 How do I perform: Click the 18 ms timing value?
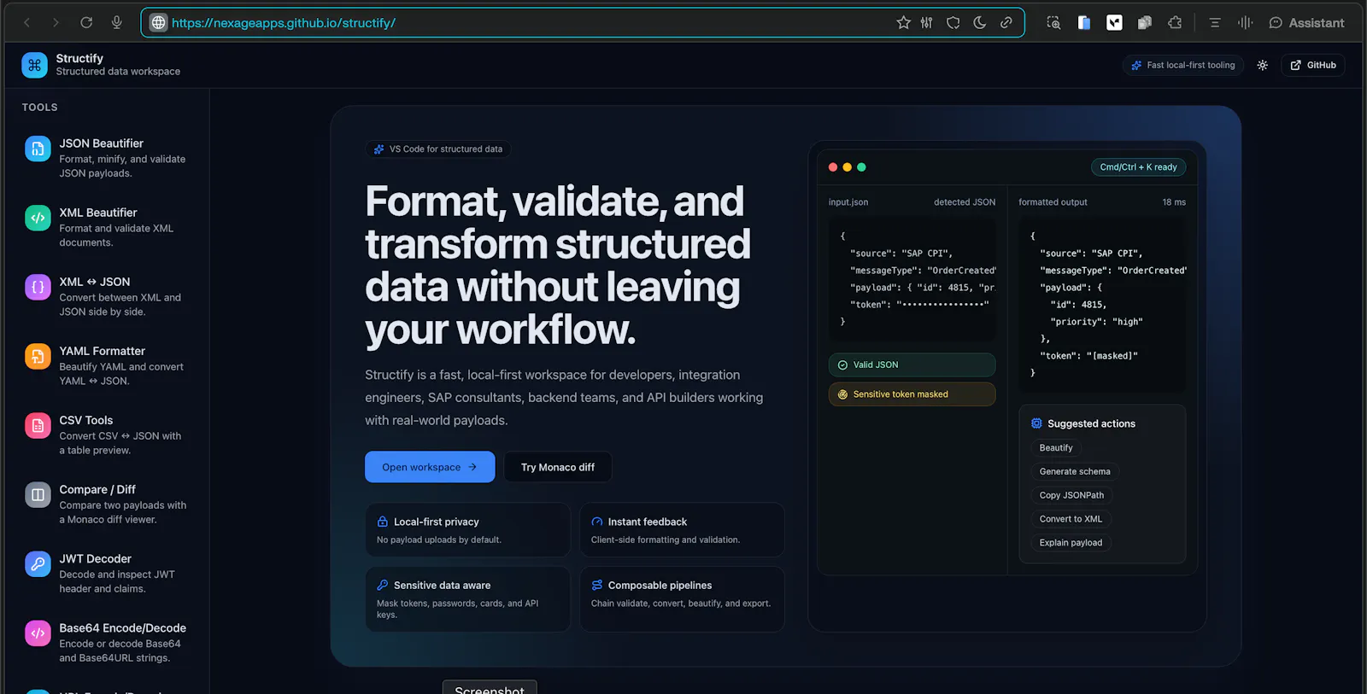click(x=1174, y=202)
